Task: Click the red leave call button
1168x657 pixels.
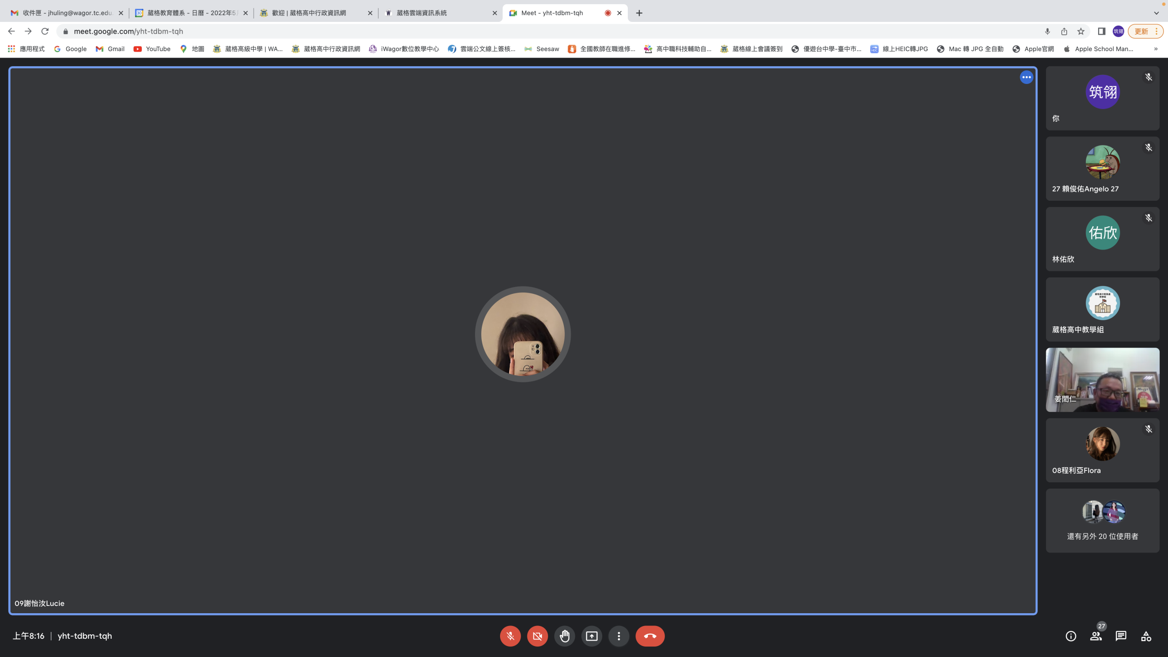Action: tap(650, 636)
